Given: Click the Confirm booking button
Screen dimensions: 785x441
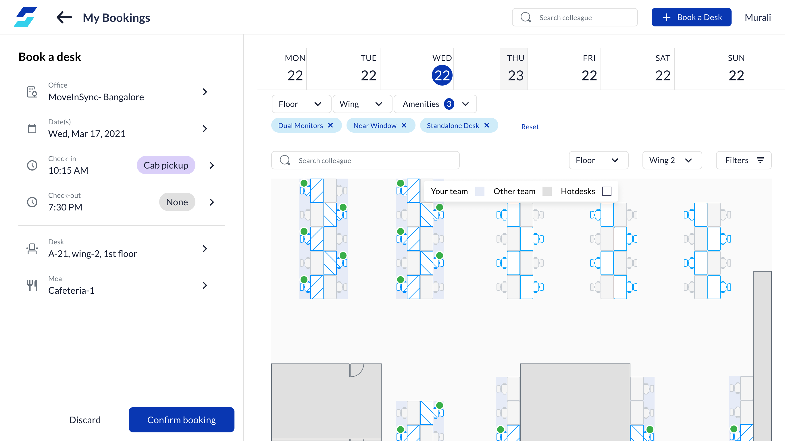Looking at the screenshot, I should pos(181,420).
